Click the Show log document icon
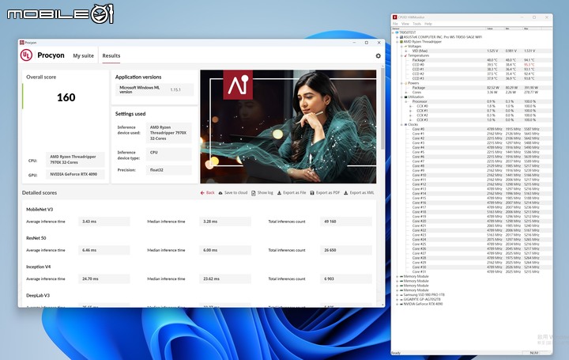The height and width of the screenshot is (360, 569). [254, 193]
